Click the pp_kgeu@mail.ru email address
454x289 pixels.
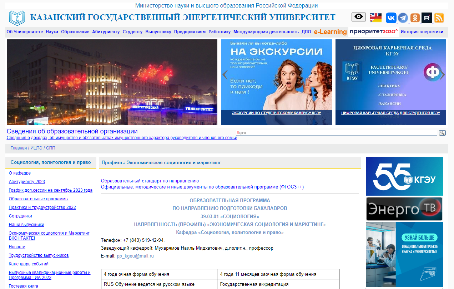(x=135, y=256)
